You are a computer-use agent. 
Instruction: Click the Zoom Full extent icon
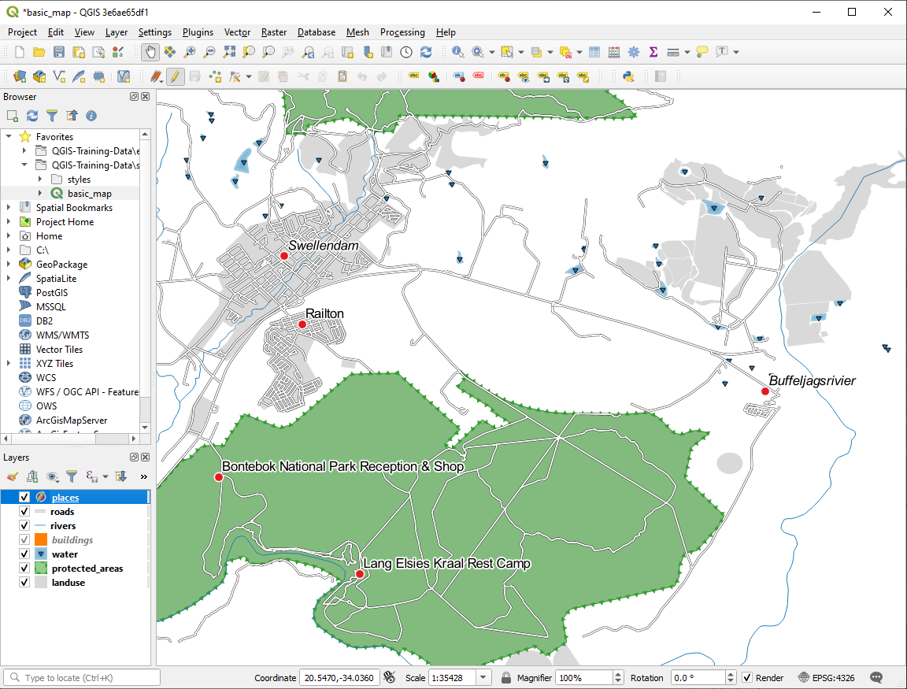[x=229, y=52]
